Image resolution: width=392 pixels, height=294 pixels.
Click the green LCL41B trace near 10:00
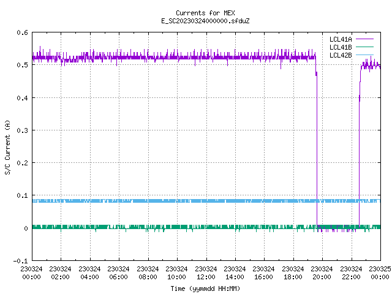click(177, 227)
